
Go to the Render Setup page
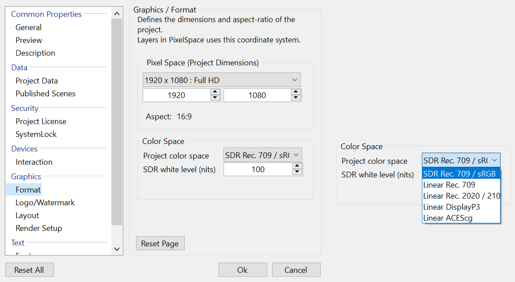click(x=39, y=228)
